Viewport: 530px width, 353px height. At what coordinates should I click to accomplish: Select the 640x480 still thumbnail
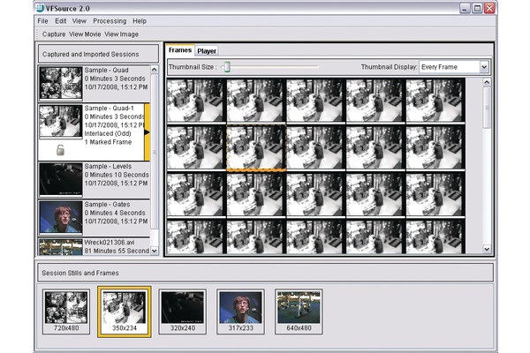coord(299,310)
